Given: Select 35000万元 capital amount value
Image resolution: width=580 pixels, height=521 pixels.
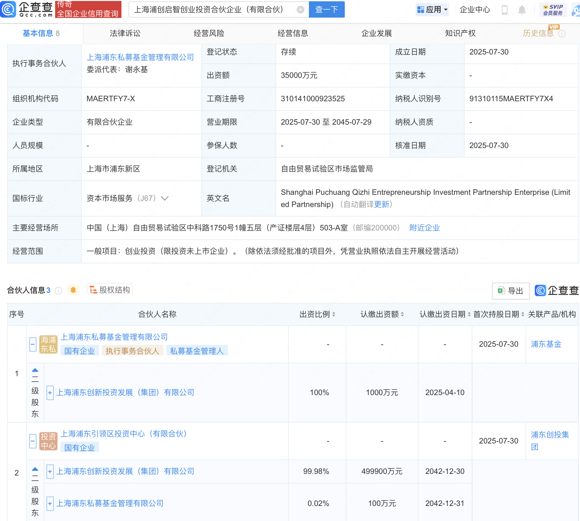Looking at the screenshot, I should pos(299,75).
